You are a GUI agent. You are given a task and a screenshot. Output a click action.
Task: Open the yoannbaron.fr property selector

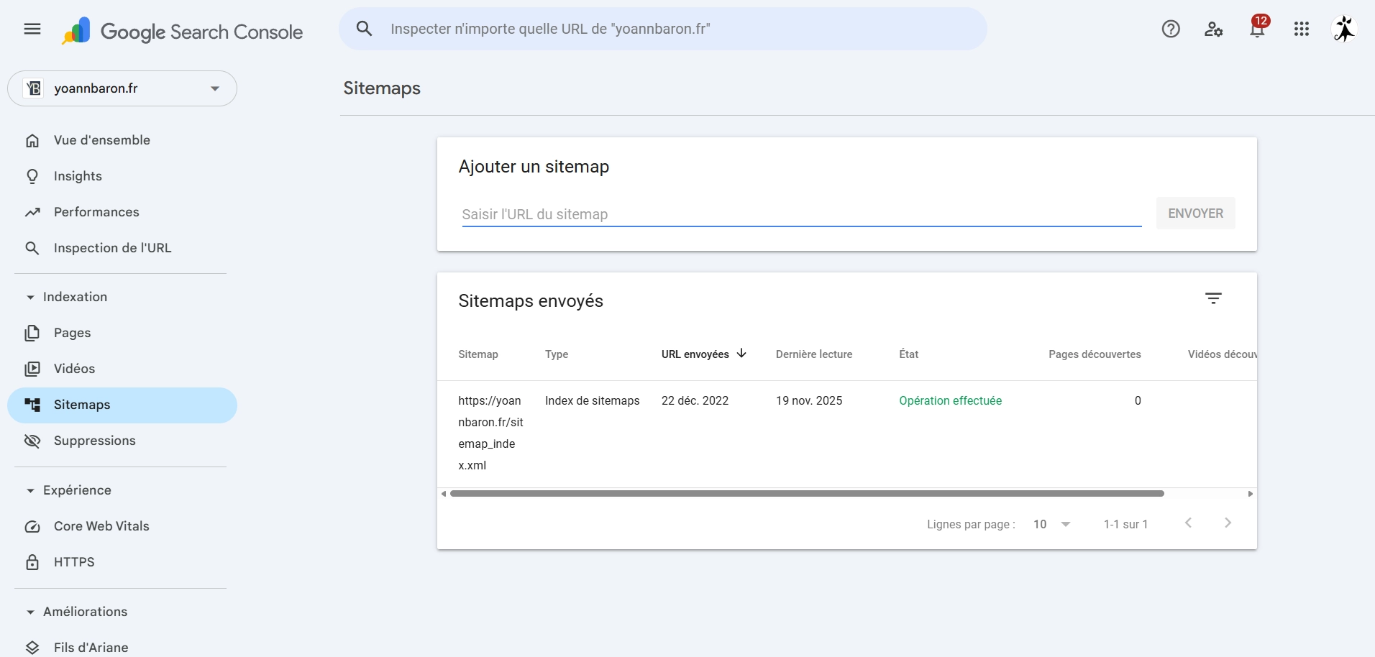(122, 88)
